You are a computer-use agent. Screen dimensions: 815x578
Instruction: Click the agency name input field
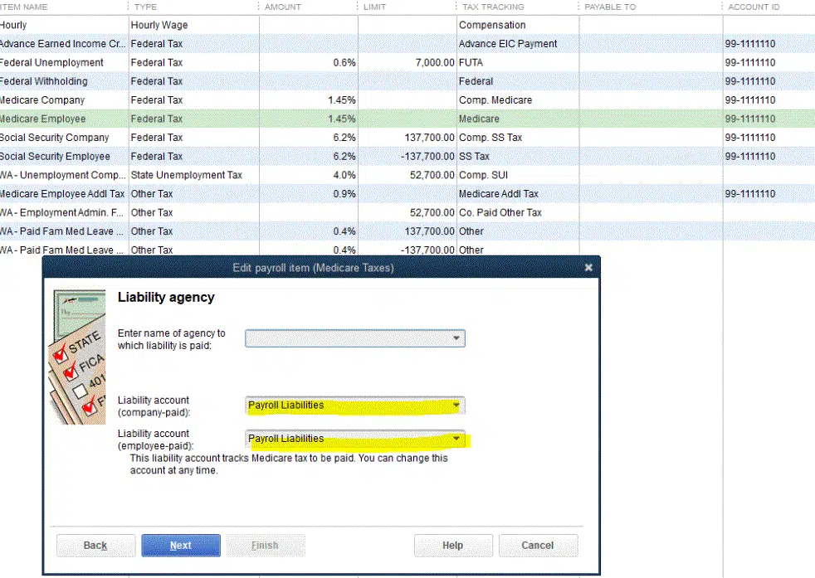[349, 338]
